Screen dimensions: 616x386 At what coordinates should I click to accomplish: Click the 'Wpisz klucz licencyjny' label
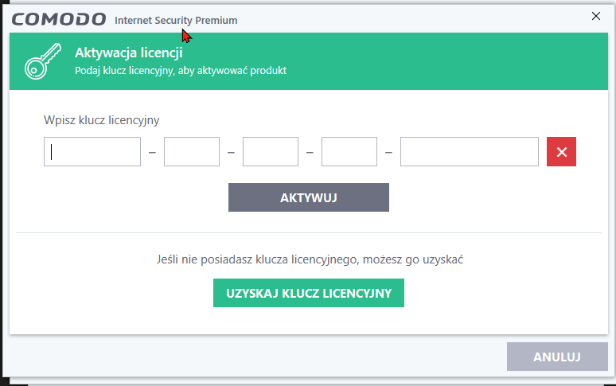click(x=101, y=119)
